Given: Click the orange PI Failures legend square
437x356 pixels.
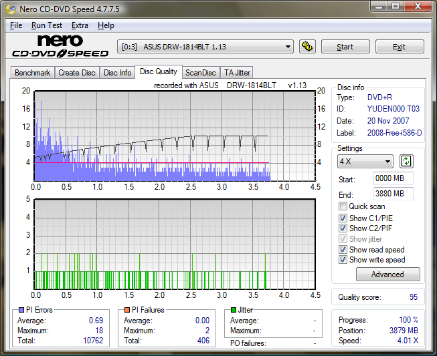Looking at the screenshot, I should point(126,310).
